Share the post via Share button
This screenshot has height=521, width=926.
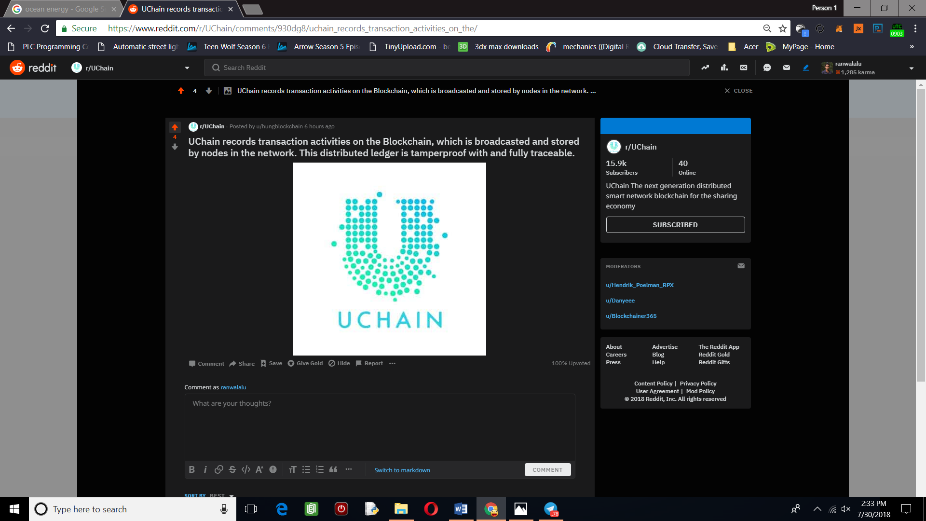click(242, 363)
